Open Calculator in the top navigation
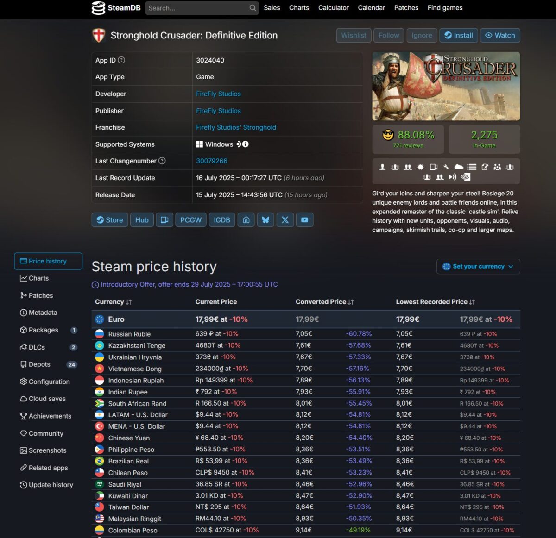Image resolution: width=556 pixels, height=538 pixels. pos(334,8)
